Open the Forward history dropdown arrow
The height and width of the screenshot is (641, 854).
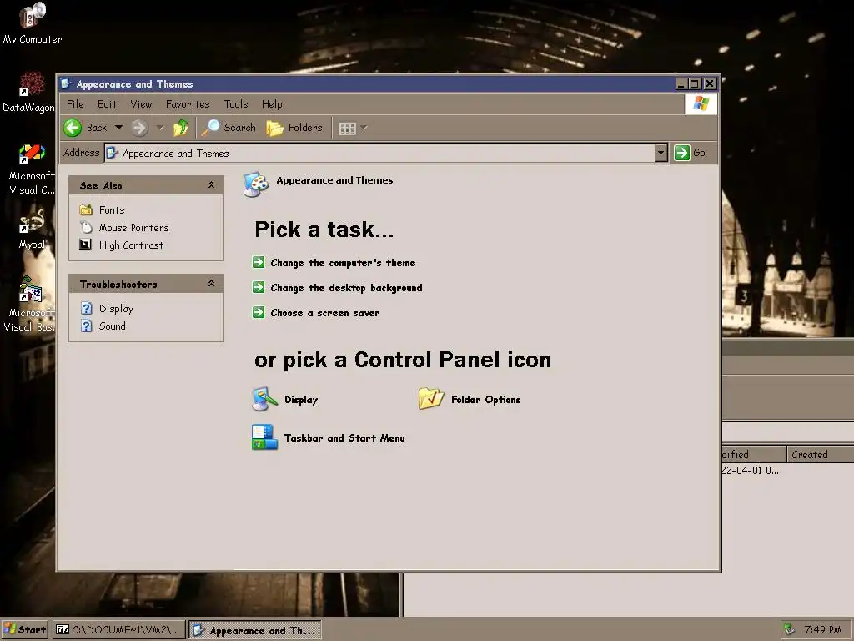coord(160,128)
